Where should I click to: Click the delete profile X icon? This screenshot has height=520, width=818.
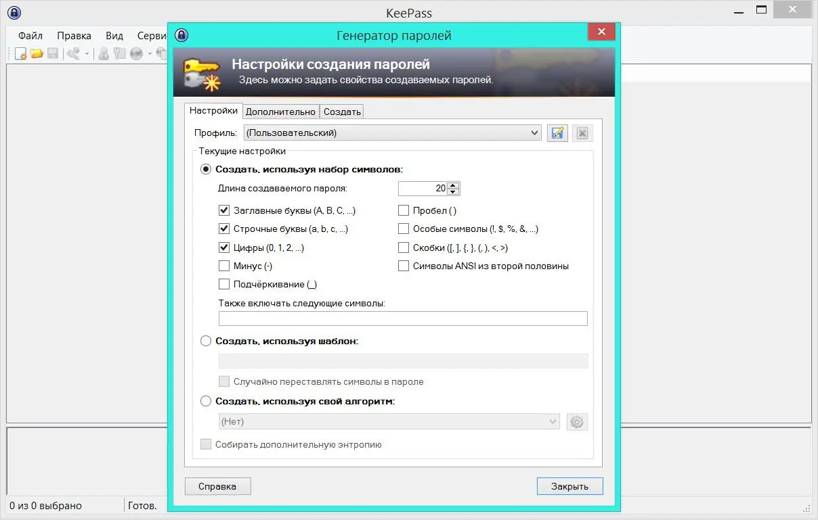(582, 133)
